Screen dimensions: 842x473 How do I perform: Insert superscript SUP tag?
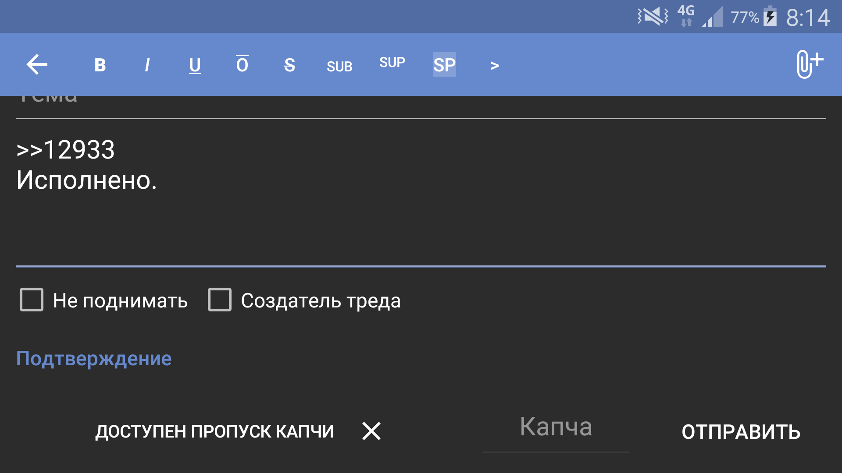point(392,63)
